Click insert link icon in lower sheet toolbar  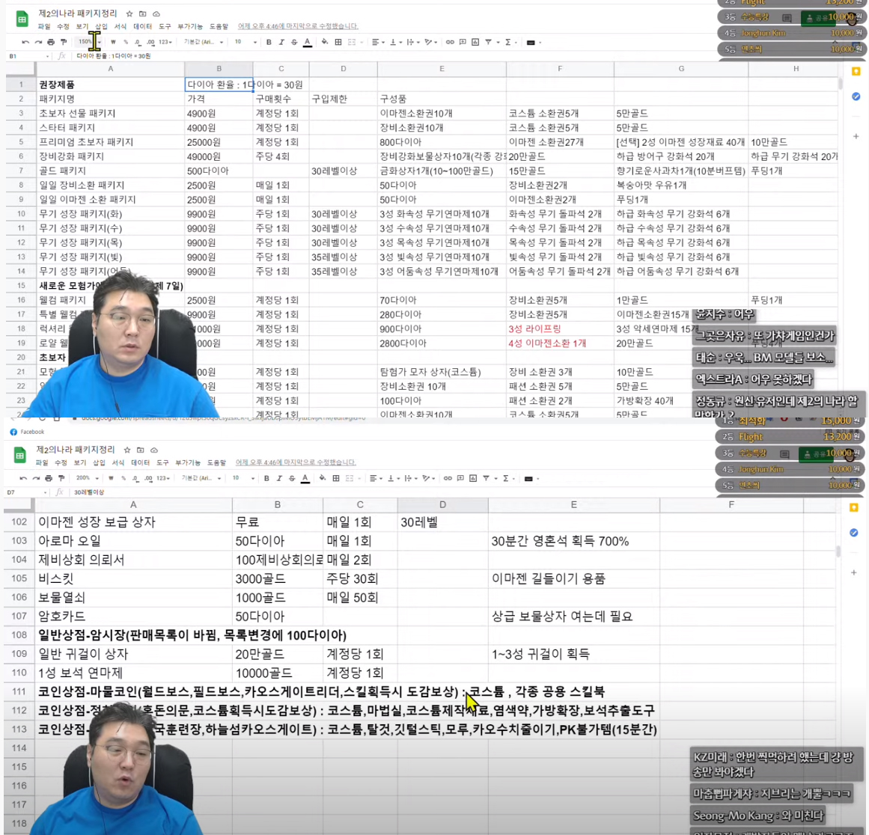448,478
